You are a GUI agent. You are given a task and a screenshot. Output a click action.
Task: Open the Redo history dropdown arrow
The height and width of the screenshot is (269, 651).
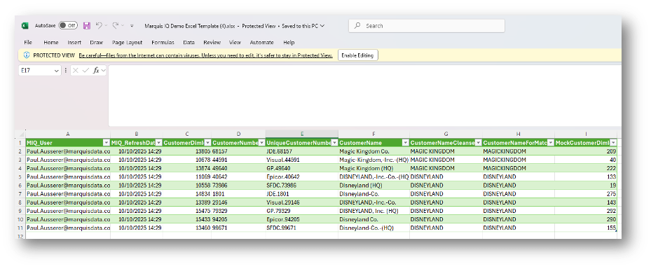pos(123,26)
